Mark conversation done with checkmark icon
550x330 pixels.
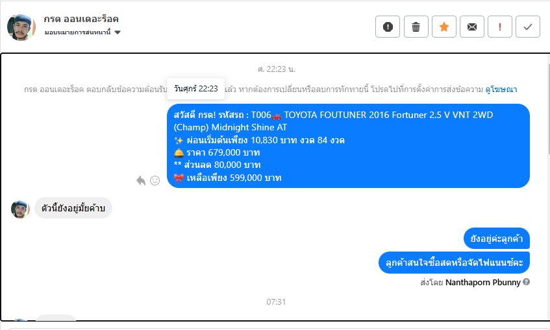click(x=528, y=27)
